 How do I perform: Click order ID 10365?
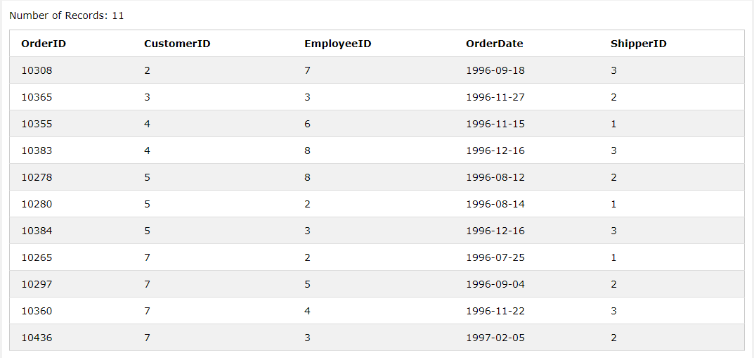tap(37, 97)
